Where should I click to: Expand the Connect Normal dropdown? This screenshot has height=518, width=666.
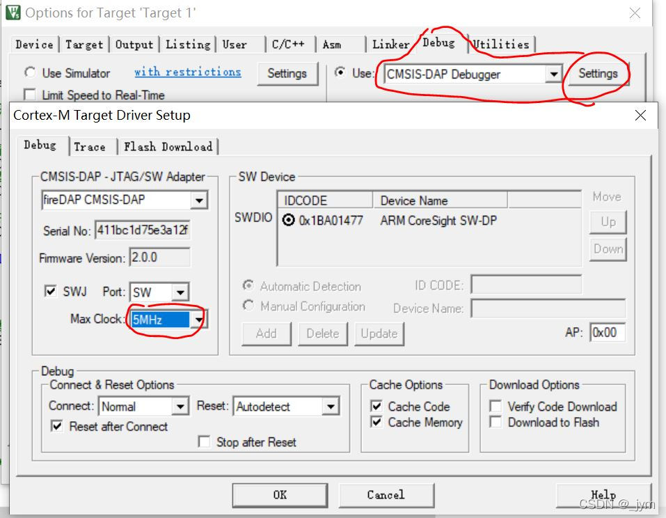tap(180, 406)
